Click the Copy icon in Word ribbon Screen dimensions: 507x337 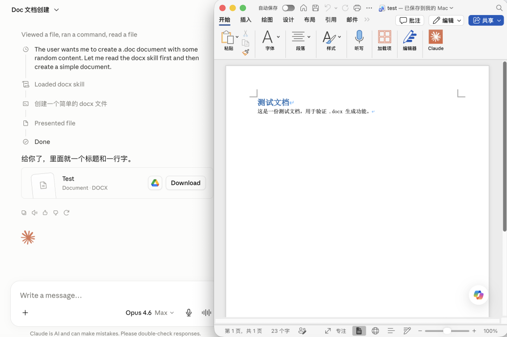click(x=246, y=43)
